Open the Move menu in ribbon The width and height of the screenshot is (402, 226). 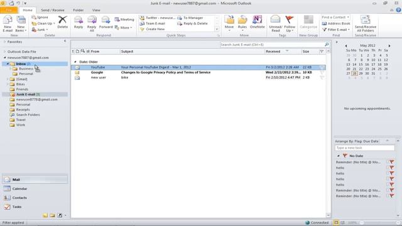229,23
